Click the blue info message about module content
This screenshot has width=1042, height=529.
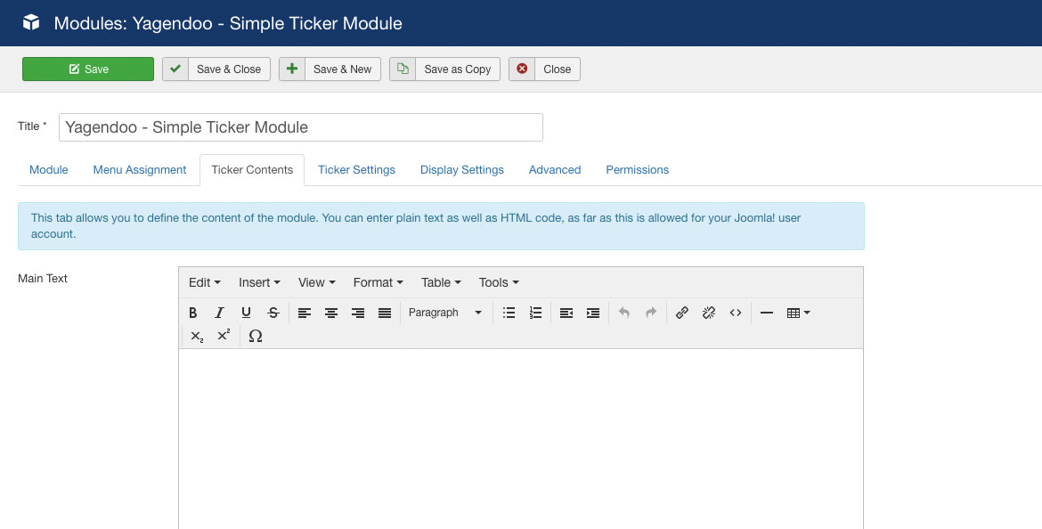441,226
